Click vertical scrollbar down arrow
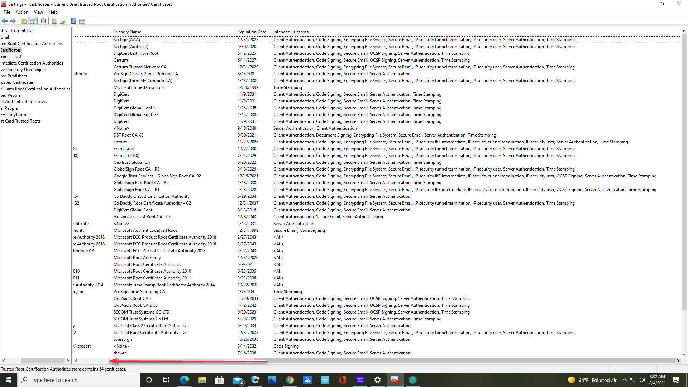Viewport: 688px width, 387px height. [684, 355]
